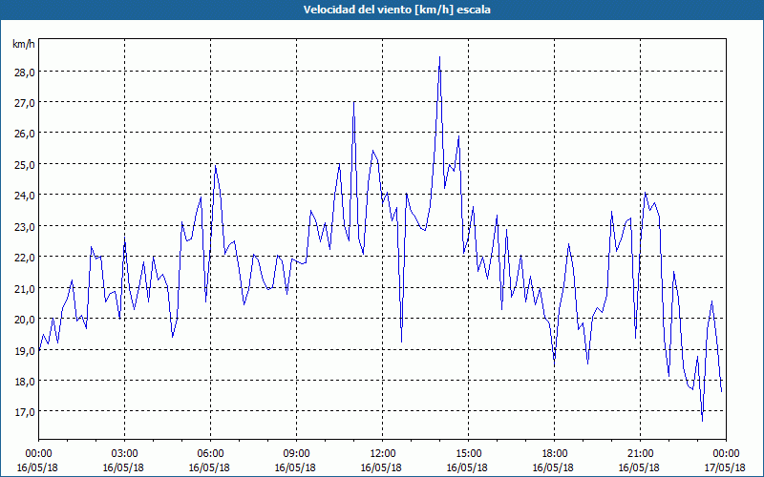Click the 21,0 y-axis label

25,288
